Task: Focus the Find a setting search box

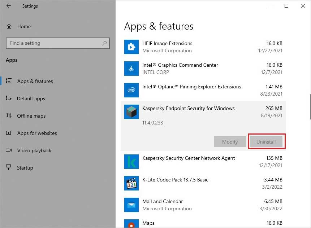Action: click(x=58, y=43)
